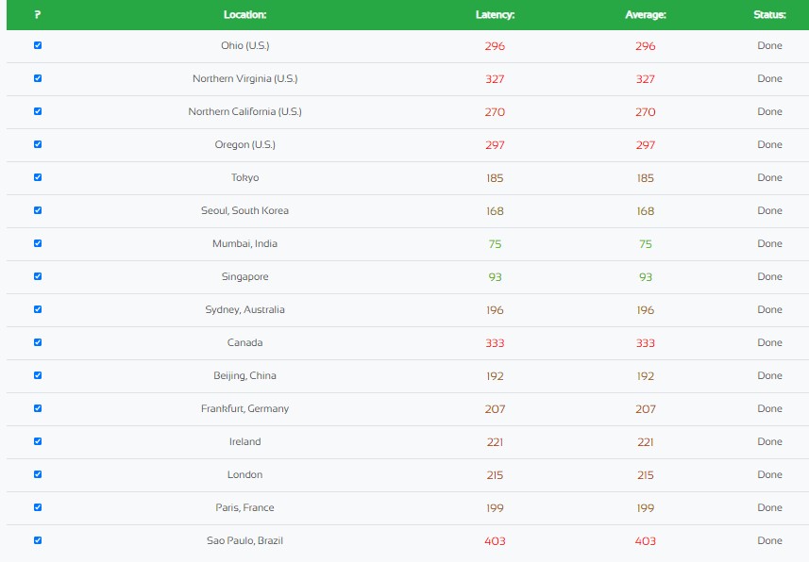
Task: Click the Latency column header
Action: [x=495, y=15]
